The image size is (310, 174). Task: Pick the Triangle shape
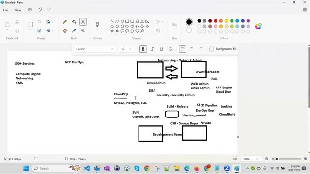(x=142, y=21)
